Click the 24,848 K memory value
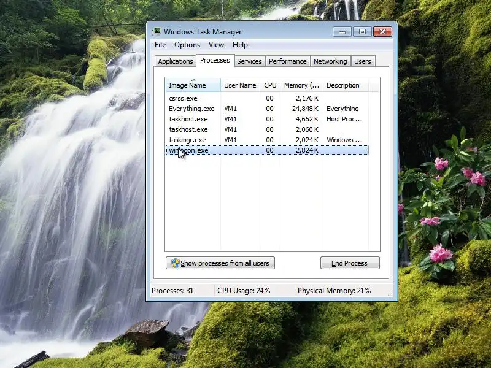This screenshot has height=368, width=491. [x=305, y=109]
